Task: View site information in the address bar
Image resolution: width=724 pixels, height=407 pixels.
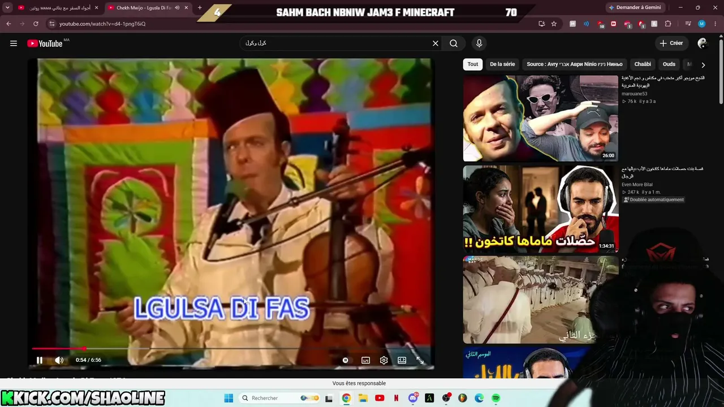Action: (51, 24)
